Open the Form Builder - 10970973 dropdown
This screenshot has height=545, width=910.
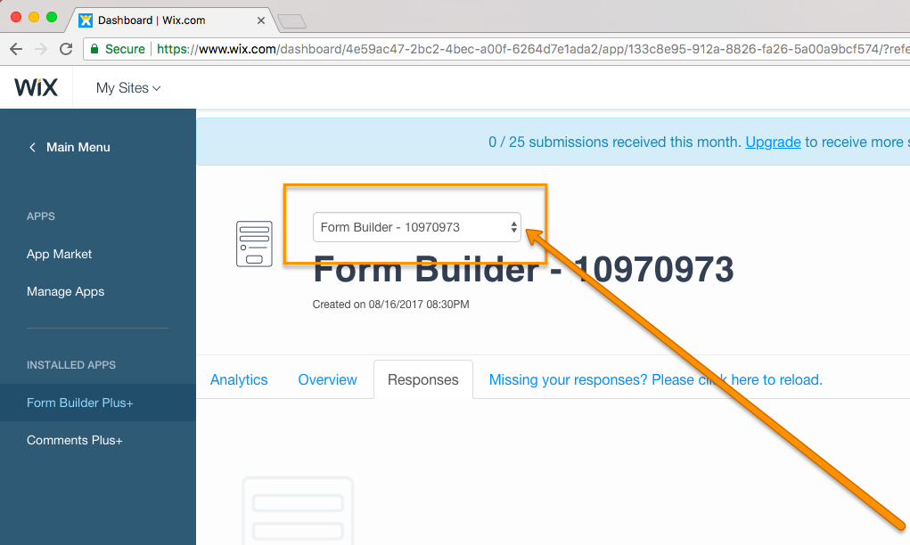pos(417,227)
